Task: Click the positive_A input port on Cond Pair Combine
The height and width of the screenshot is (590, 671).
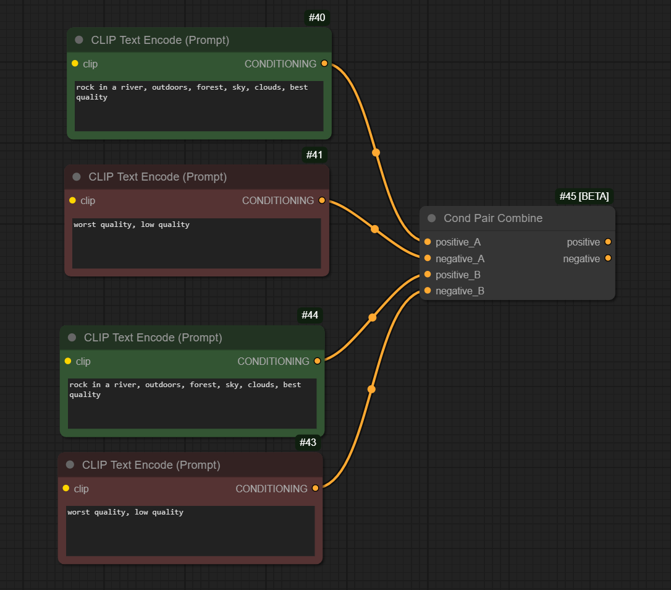Action: point(427,242)
